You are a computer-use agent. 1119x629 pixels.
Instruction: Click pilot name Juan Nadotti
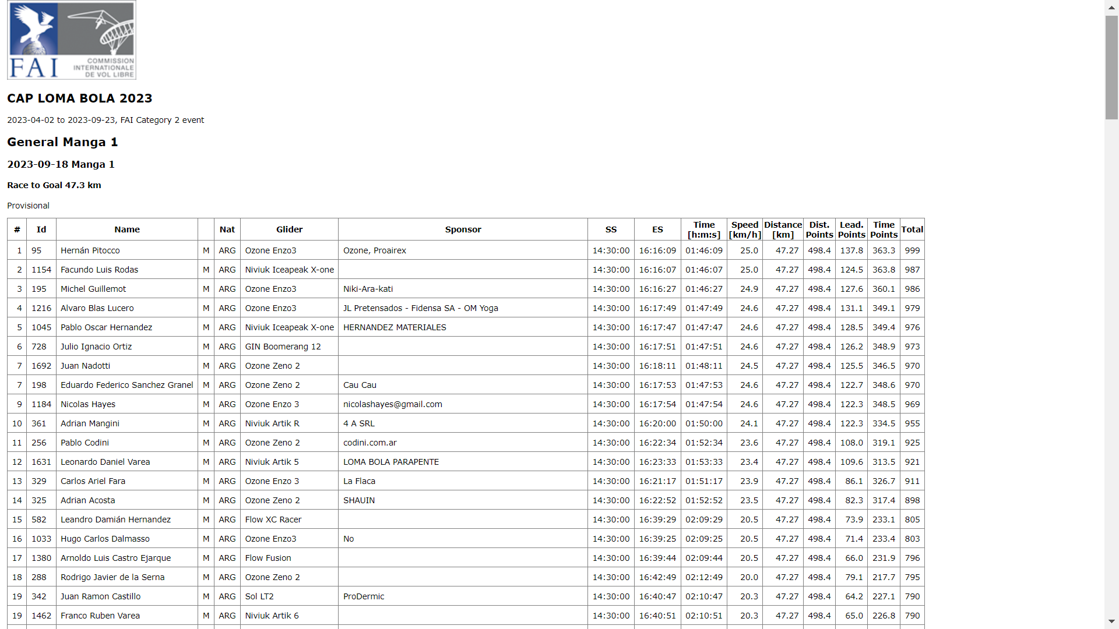(86, 366)
